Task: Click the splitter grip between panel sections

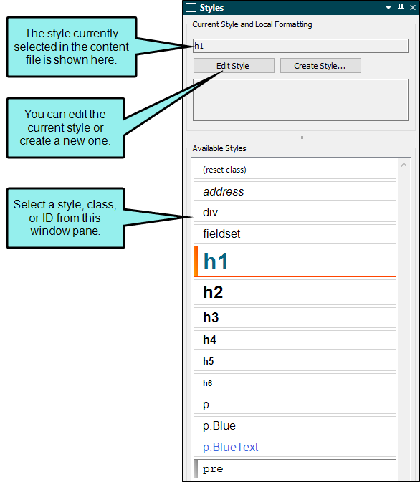Action: coord(301,138)
